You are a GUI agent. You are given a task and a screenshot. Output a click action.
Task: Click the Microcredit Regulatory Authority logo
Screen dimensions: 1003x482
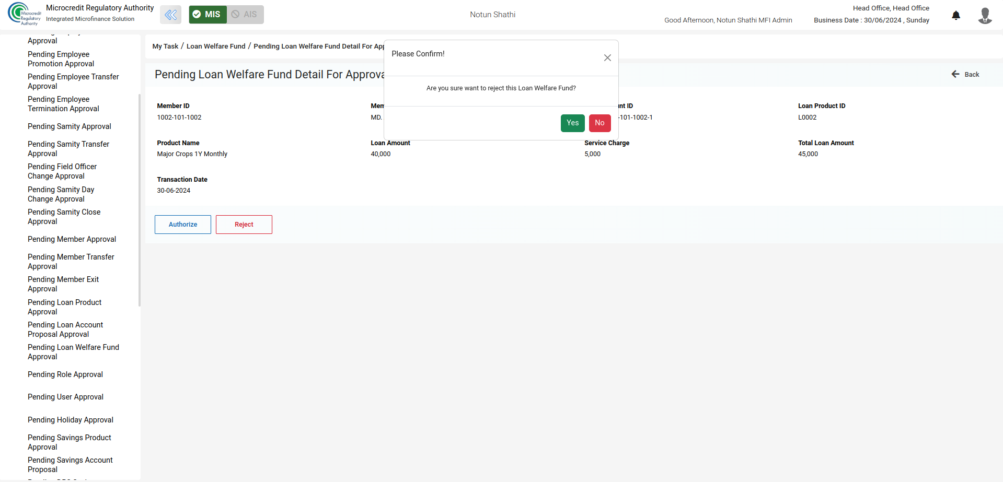pos(24,14)
